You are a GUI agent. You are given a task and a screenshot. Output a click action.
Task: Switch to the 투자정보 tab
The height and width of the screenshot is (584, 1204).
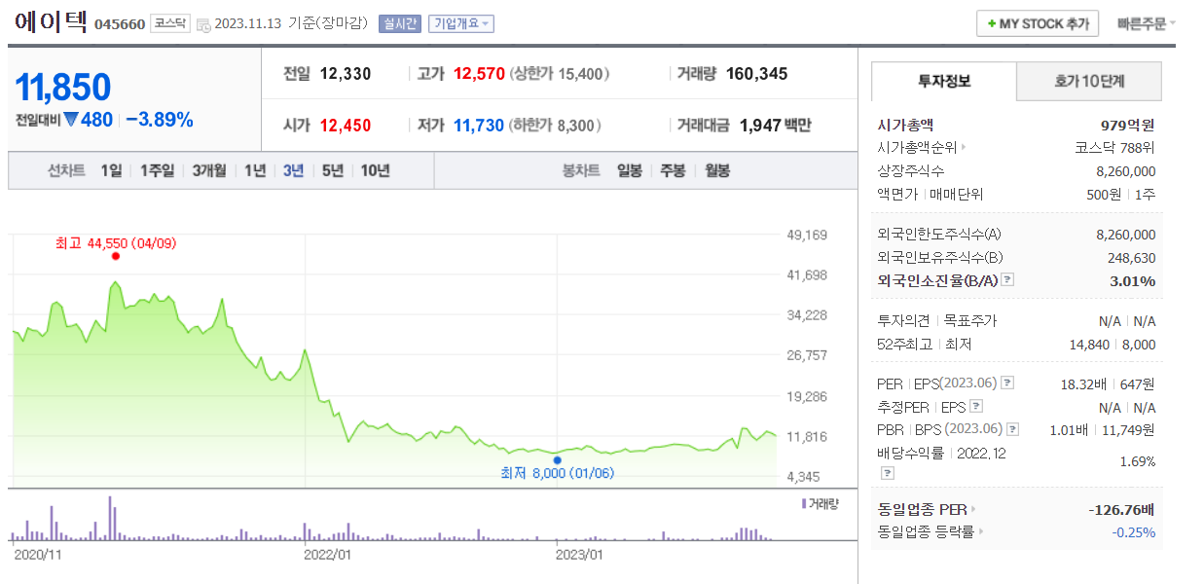pos(944,81)
